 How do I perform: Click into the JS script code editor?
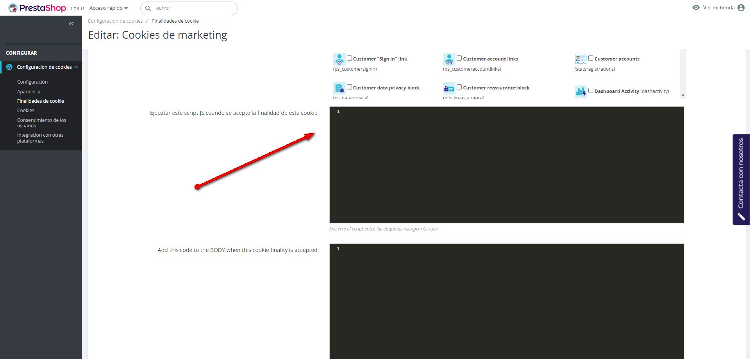507,165
